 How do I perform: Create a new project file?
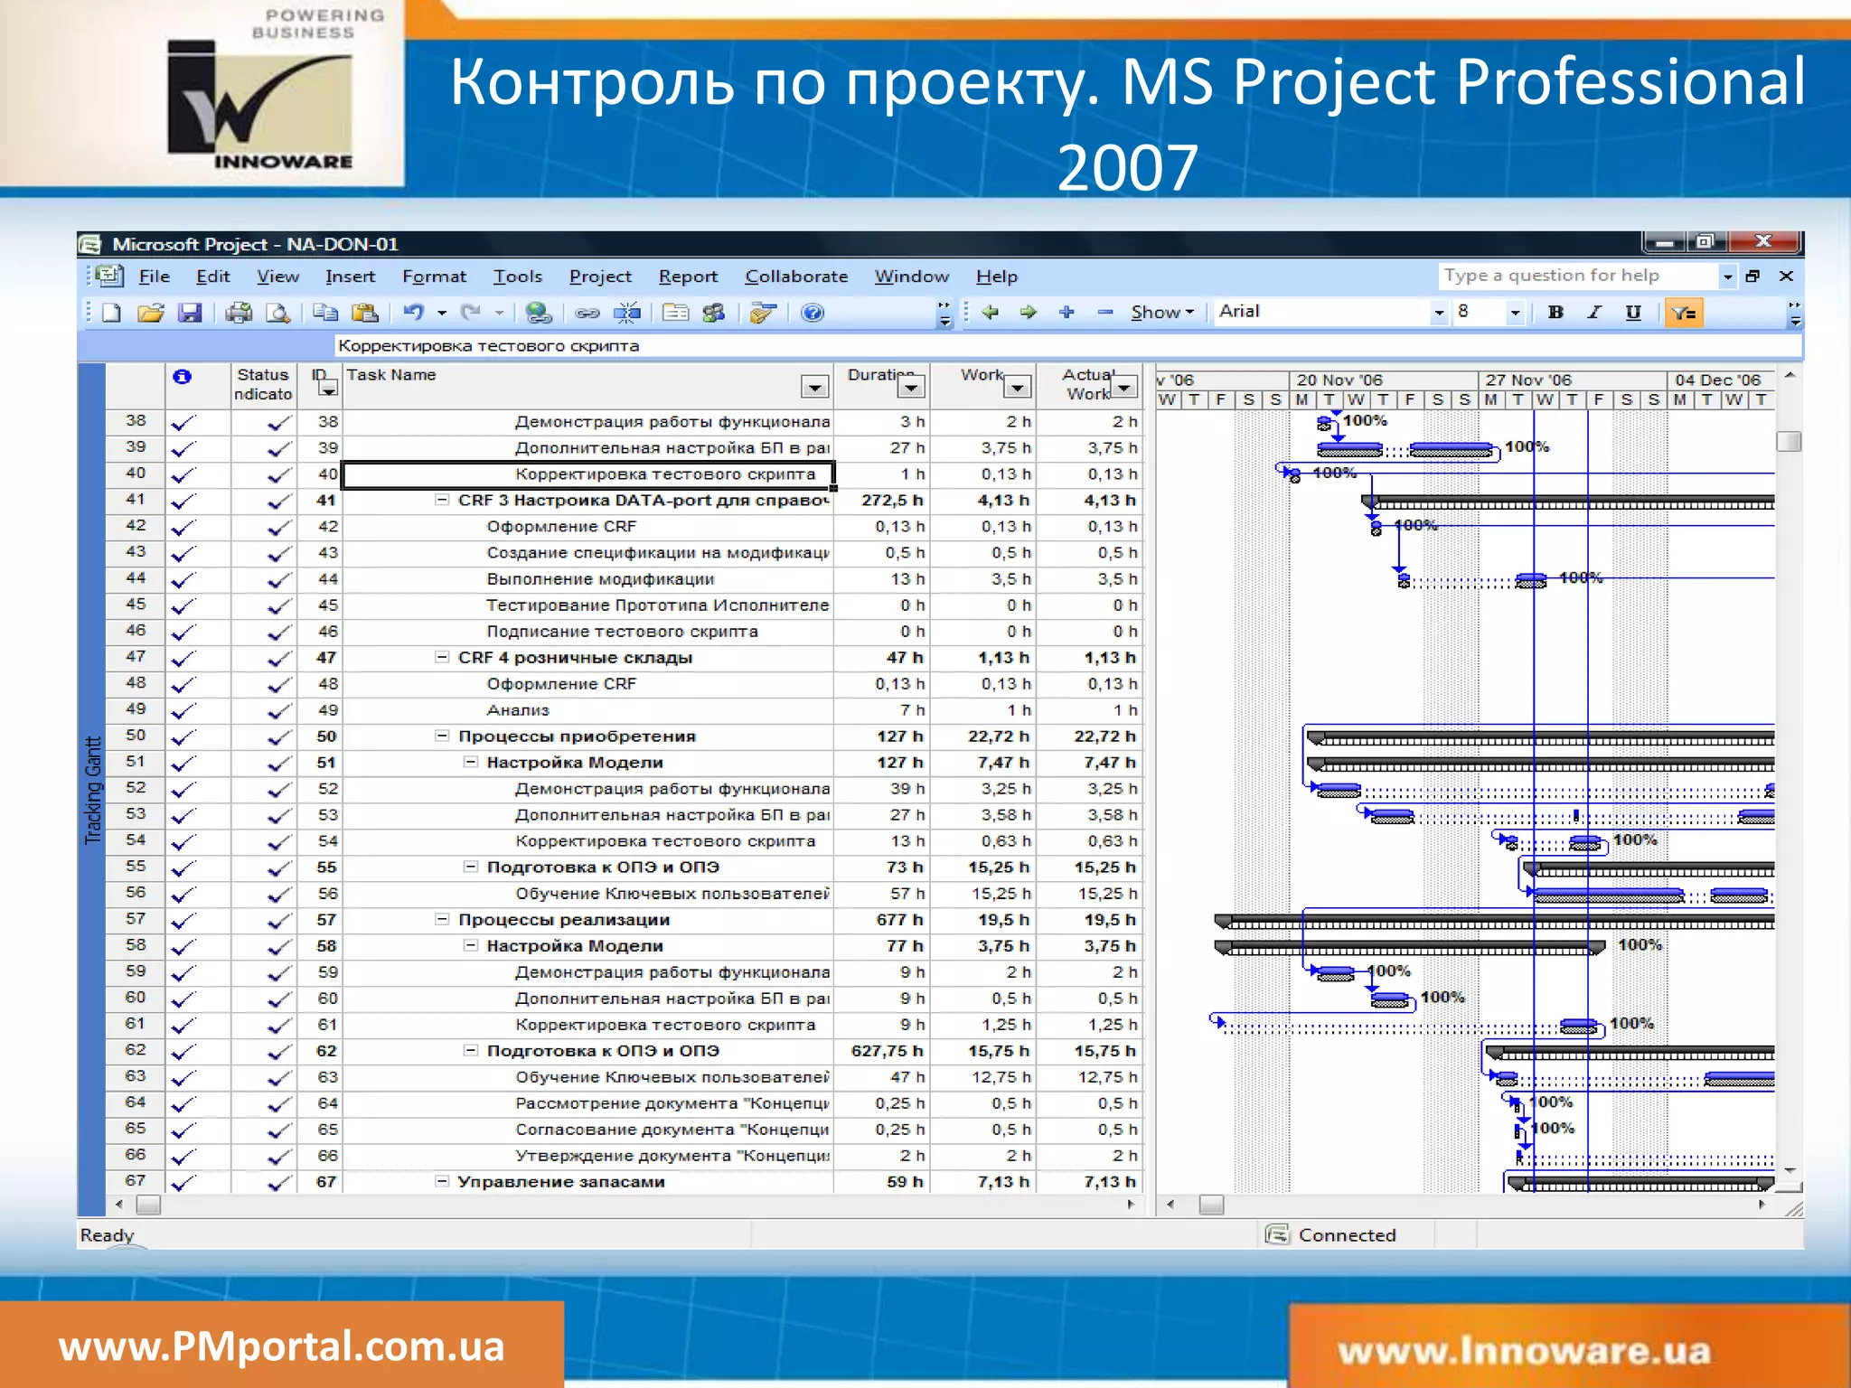tap(112, 313)
